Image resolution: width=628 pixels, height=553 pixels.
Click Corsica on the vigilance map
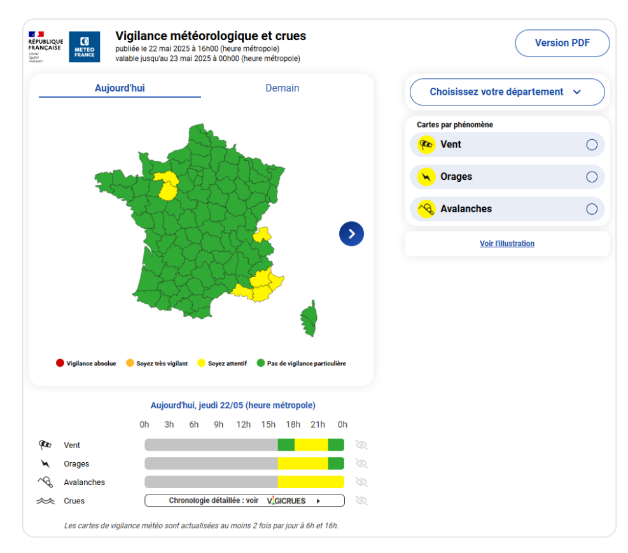click(x=309, y=319)
